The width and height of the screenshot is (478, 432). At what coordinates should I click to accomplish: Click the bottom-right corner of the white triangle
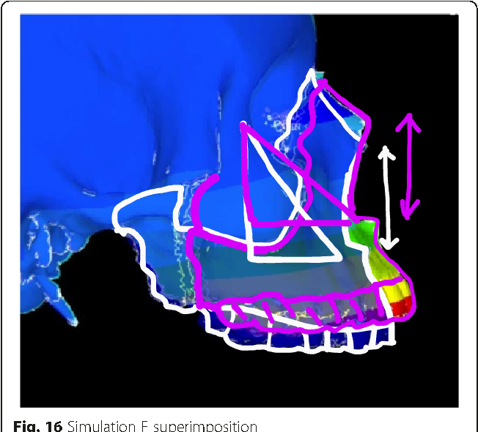click(339, 259)
